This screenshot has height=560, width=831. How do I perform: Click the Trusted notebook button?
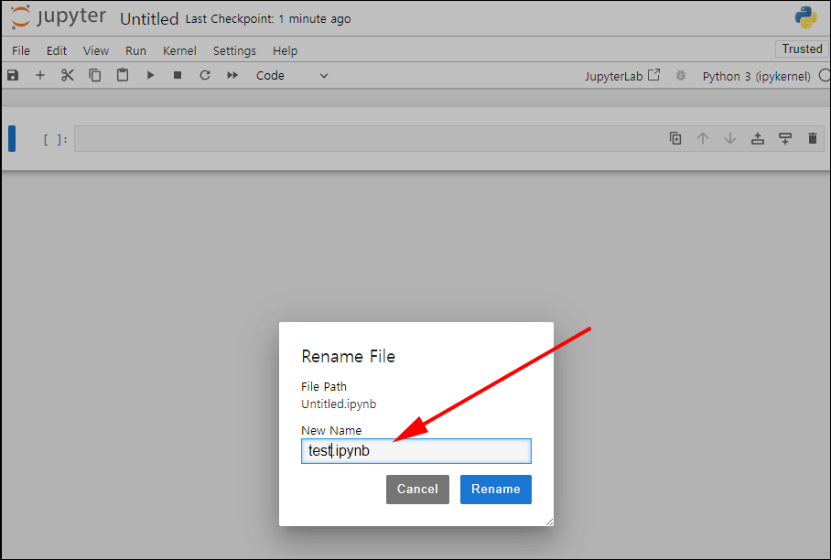[802, 48]
